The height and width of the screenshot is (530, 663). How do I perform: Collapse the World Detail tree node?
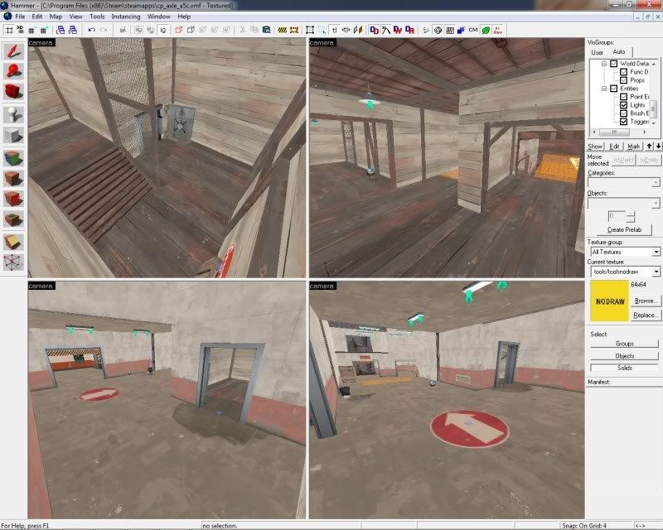click(604, 64)
